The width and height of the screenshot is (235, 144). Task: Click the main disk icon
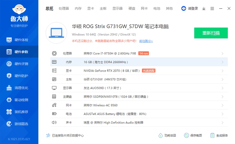pyautogui.click(x=54, y=97)
